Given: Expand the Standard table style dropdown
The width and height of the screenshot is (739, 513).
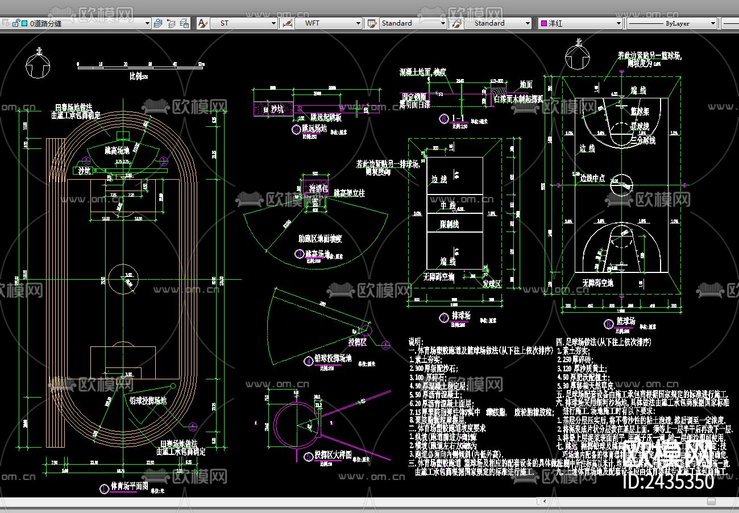Looking at the screenshot, I should pos(443,23).
